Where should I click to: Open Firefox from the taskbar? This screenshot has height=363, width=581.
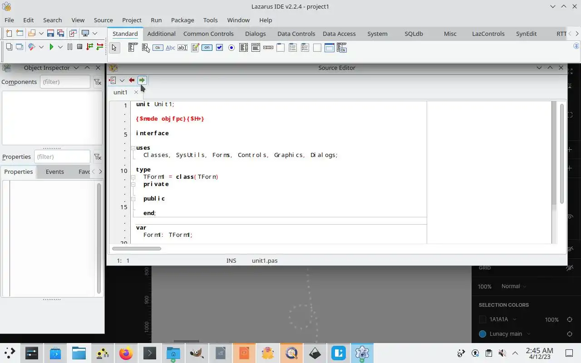point(126,353)
